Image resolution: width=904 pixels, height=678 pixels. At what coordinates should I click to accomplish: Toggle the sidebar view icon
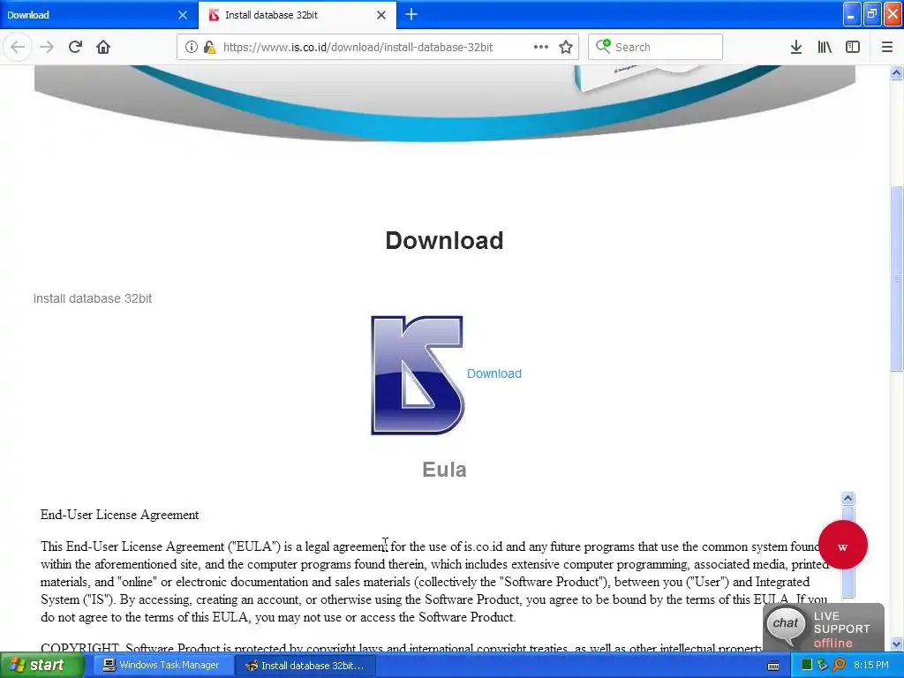[853, 47]
